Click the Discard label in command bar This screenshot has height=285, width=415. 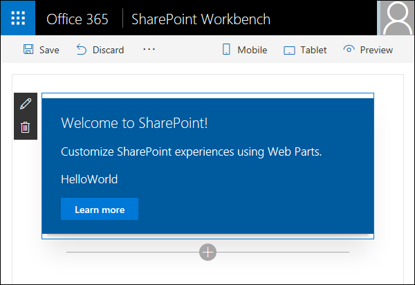[x=109, y=50]
